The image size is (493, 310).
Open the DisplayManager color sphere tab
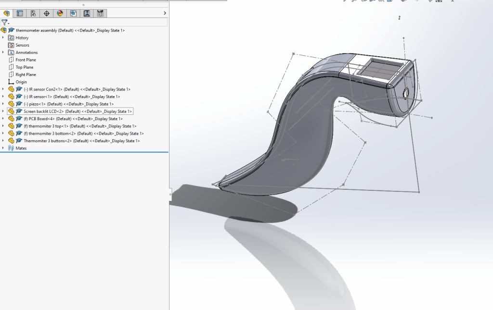click(x=60, y=13)
